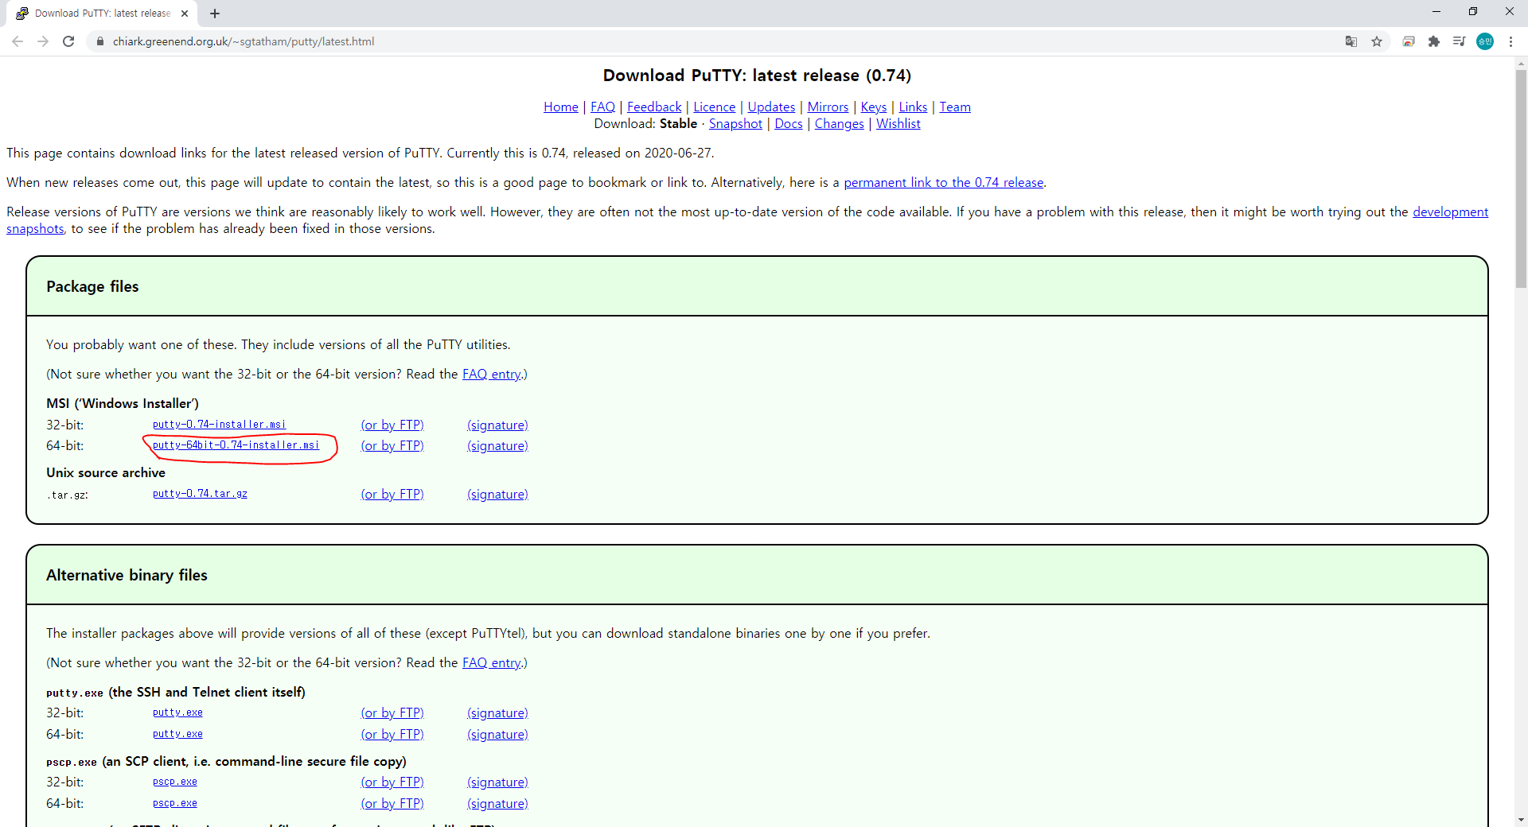Click the scrollbar down arrow

click(x=1521, y=819)
